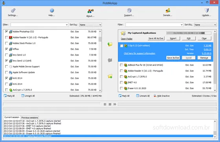Check Adobe Reader X checkbox in left list
This screenshot has width=220, height=142.
coord(6,38)
